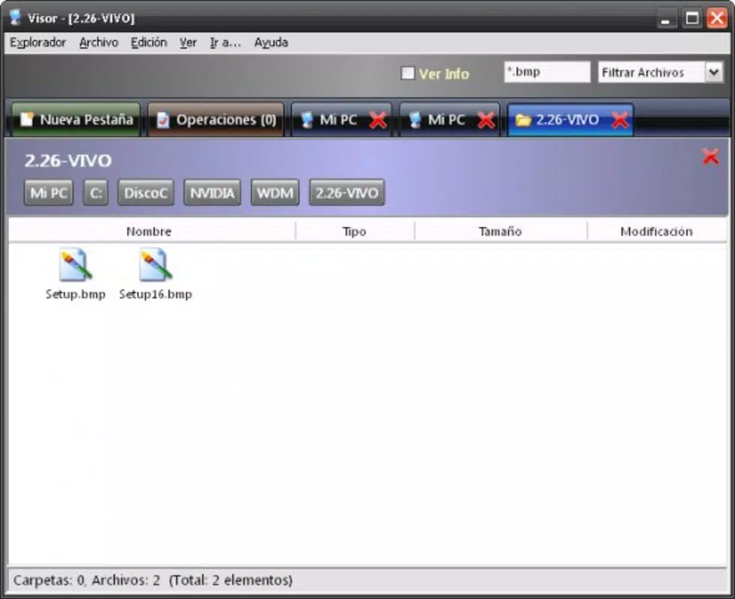
Task: Open the Ir a... menu
Action: coord(225,43)
